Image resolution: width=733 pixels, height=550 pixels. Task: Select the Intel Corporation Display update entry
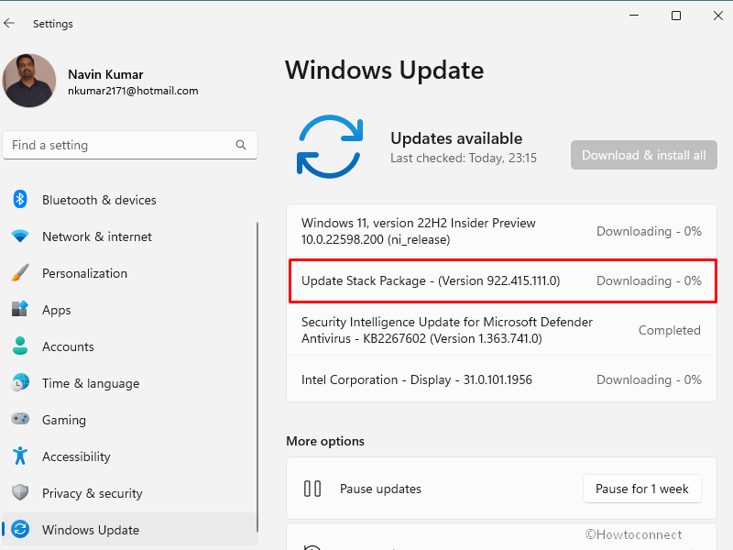click(x=501, y=379)
